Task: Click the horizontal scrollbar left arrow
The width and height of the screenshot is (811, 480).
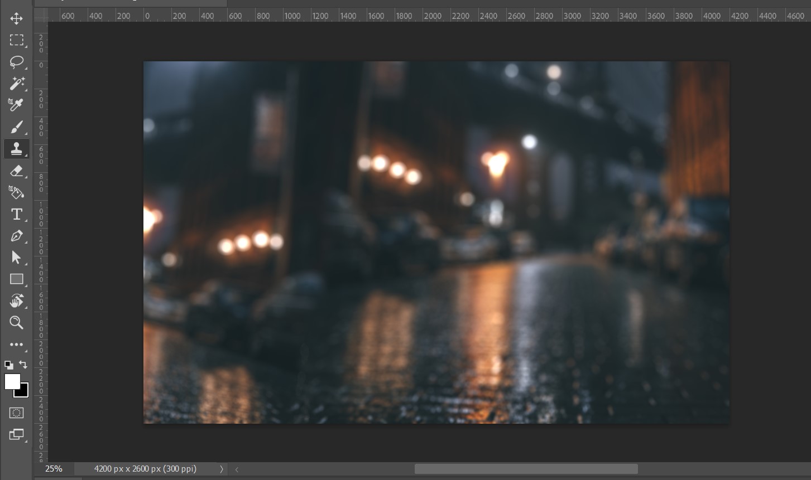Action: (237, 469)
